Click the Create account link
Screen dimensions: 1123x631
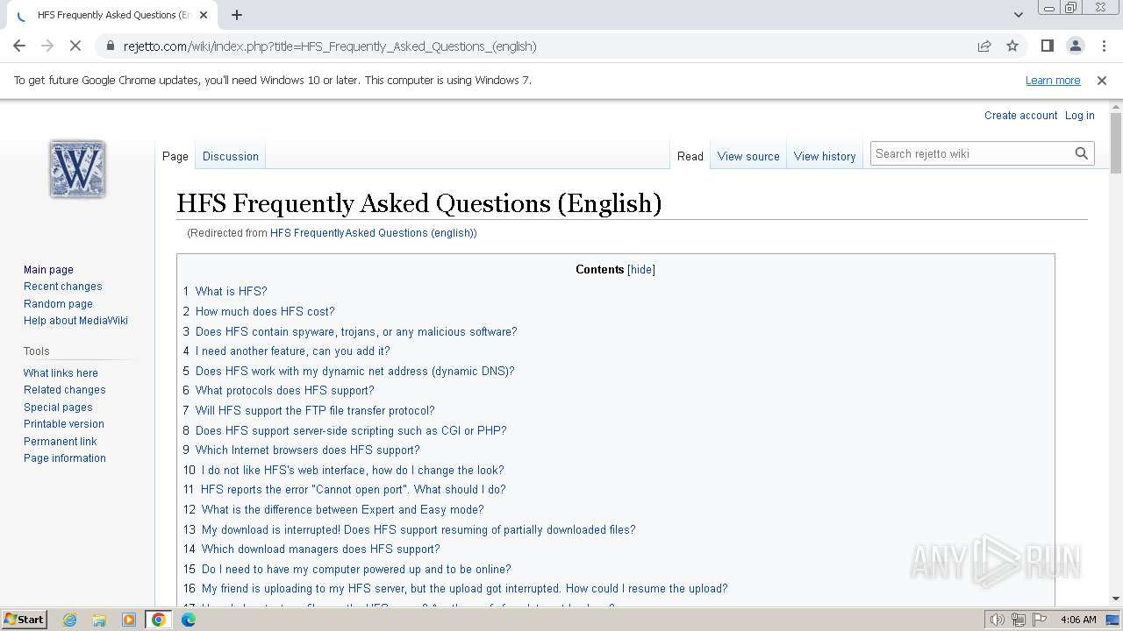pyautogui.click(x=1020, y=116)
